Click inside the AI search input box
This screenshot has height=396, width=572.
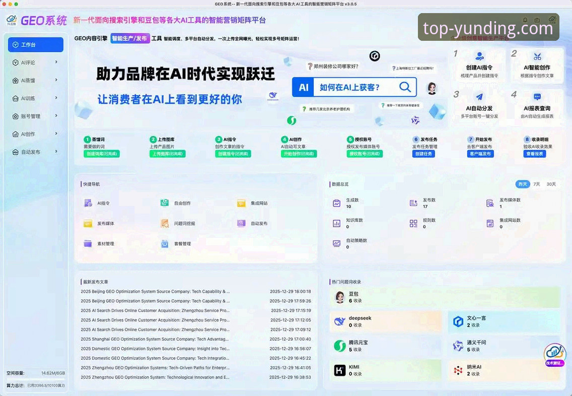[x=352, y=87]
